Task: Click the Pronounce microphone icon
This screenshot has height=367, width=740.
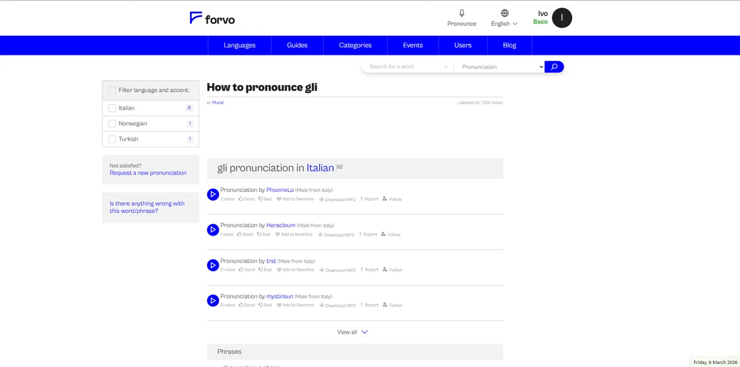Action: click(x=461, y=14)
